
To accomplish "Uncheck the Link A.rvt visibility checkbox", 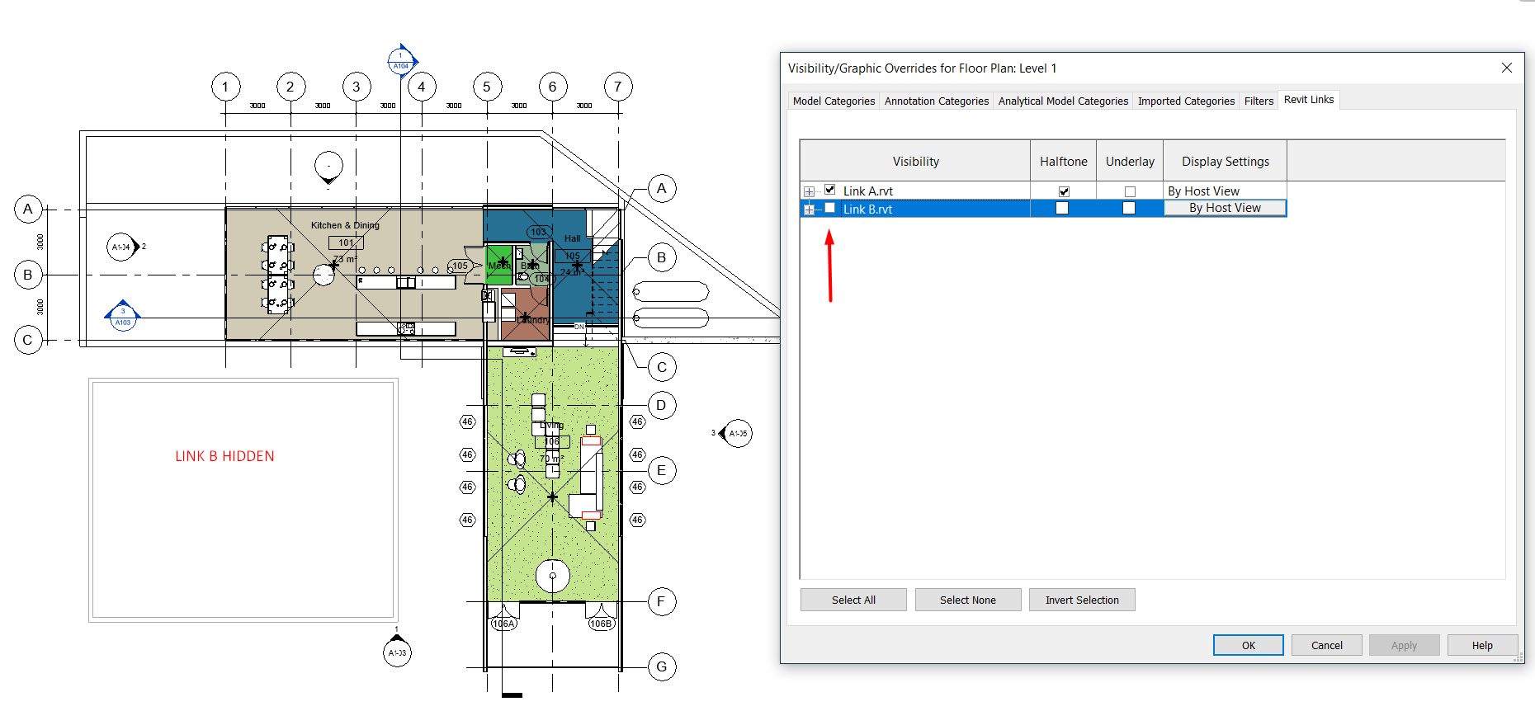I will [x=830, y=190].
